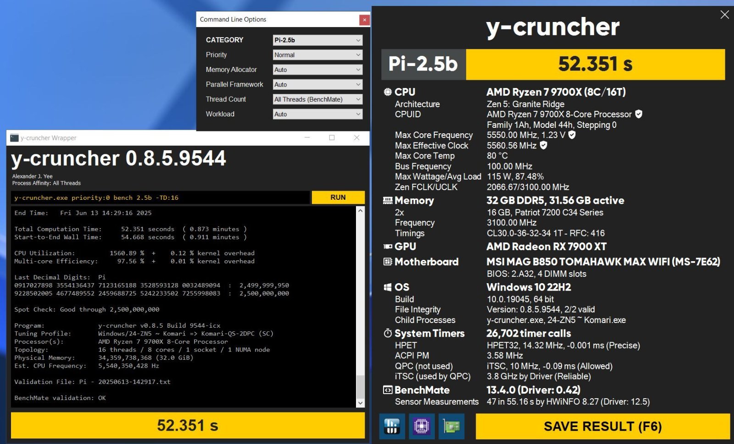Click shield icon beside Max Core Frequency value
Viewport: 734px width, 444px height.
click(572, 135)
